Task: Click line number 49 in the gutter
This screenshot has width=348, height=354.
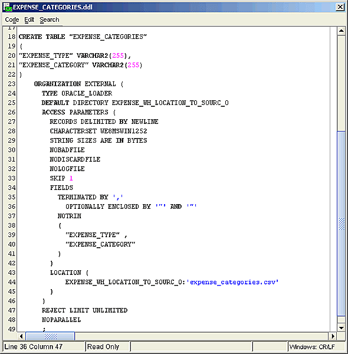Action: pyautogui.click(x=12, y=329)
